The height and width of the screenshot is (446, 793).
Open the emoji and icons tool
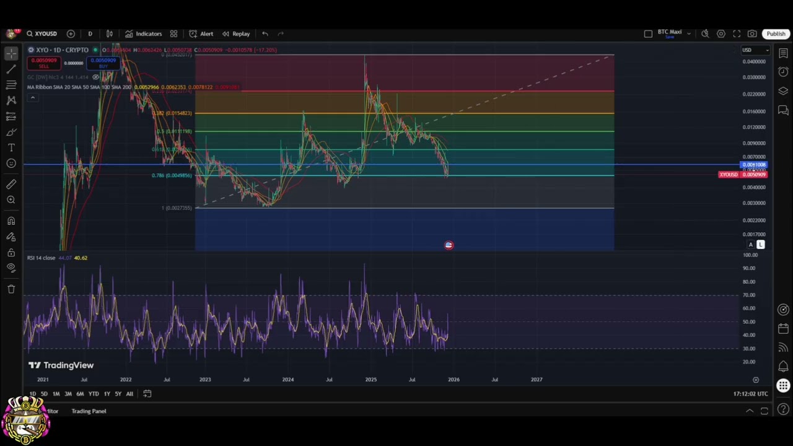pos(11,163)
